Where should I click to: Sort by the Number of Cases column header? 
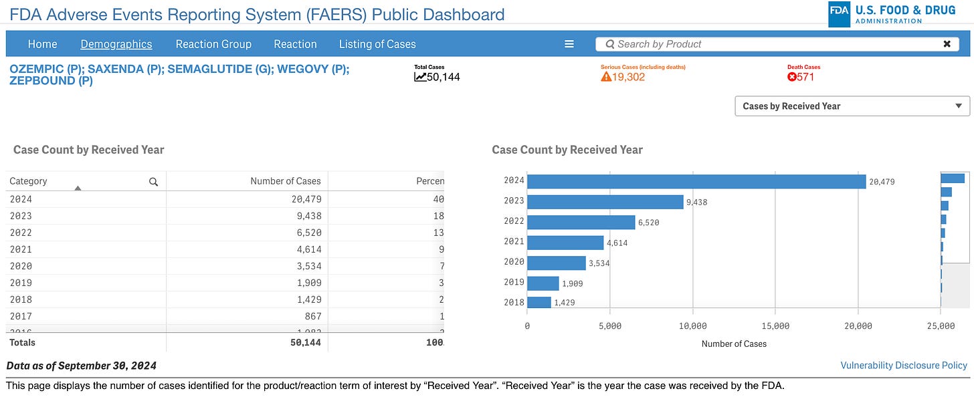[286, 181]
